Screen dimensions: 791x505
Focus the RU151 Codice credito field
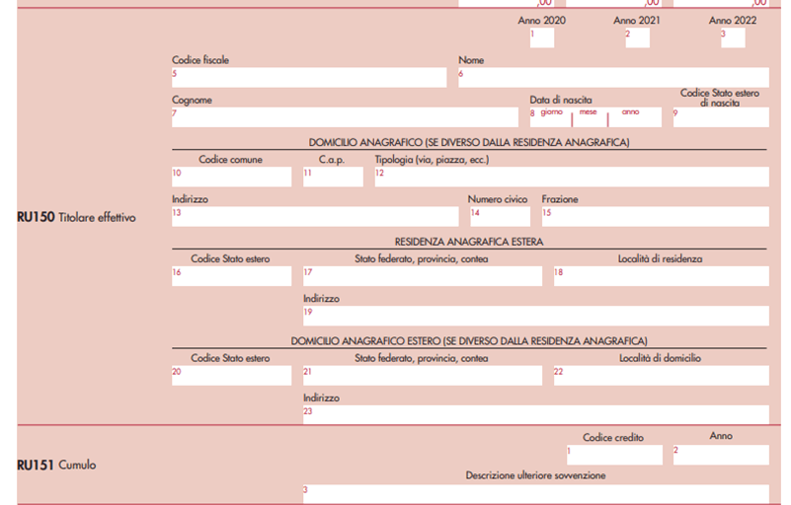613,455
